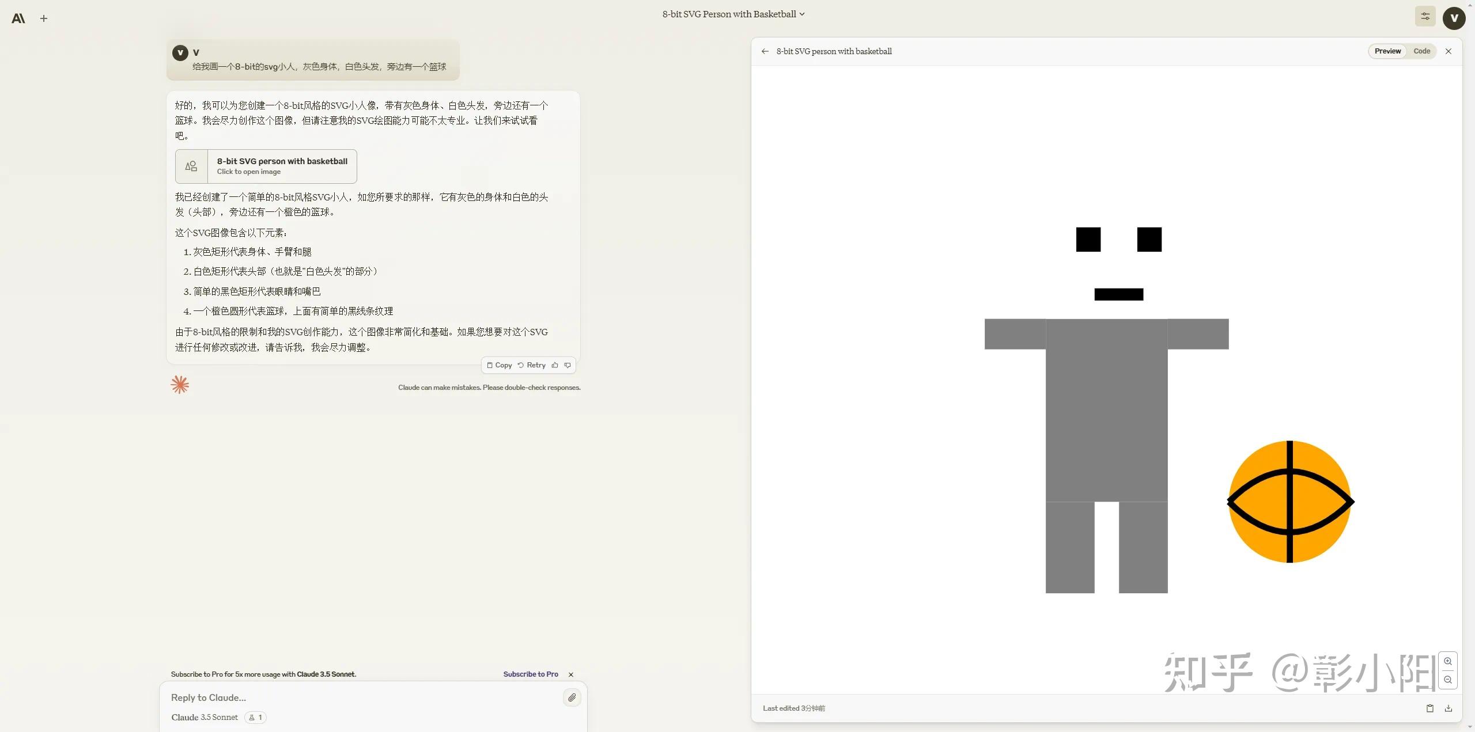The height and width of the screenshot is (732, 1475).
Task: Give the response a thumbs down
Action: tap(568, 365)
